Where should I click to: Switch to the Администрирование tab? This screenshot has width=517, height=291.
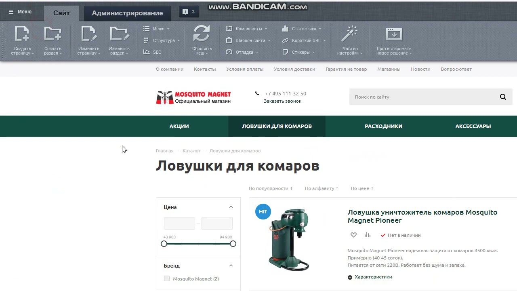pyautogui.click(x=127, y=13)
